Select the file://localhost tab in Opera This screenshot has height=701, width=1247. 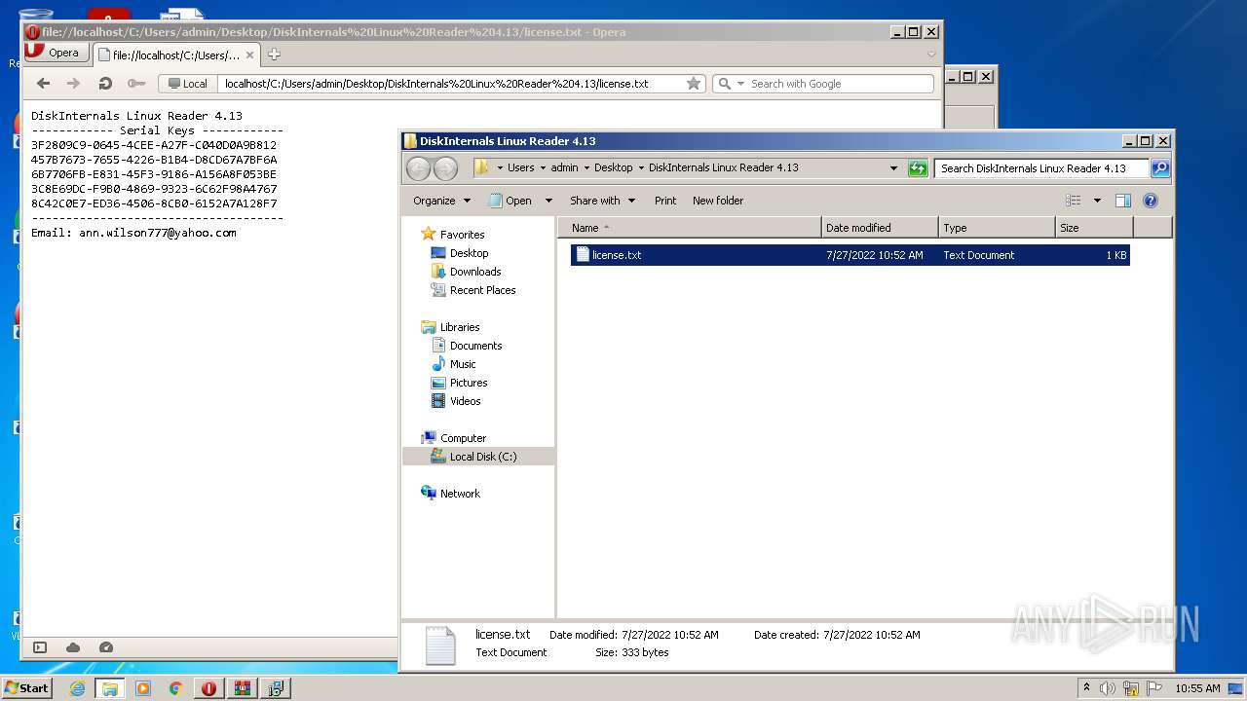pos(174,55)
